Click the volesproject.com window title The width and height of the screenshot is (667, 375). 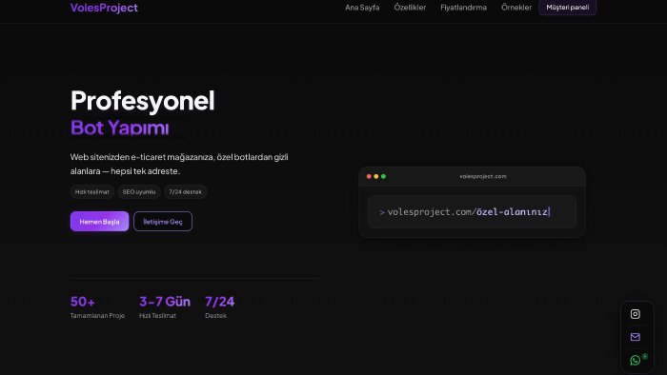(x=483, y=176)
